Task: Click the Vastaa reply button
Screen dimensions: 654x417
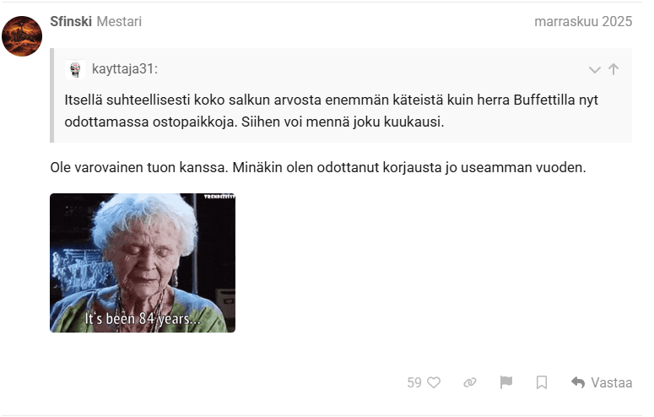Action: tap(602, 382)
